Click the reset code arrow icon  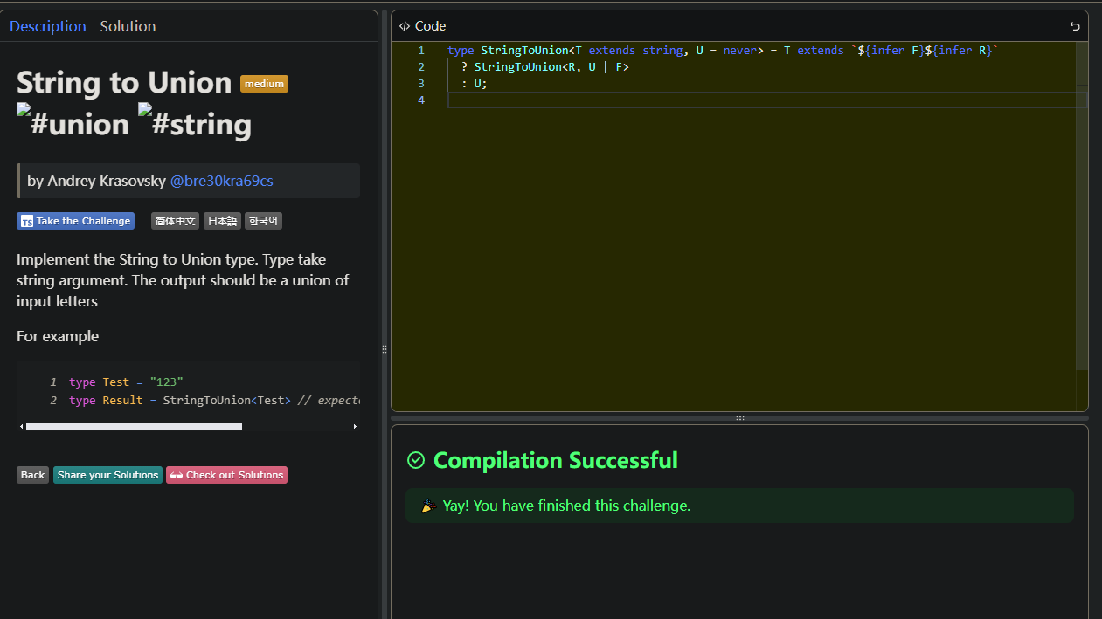coord(1075,26)
